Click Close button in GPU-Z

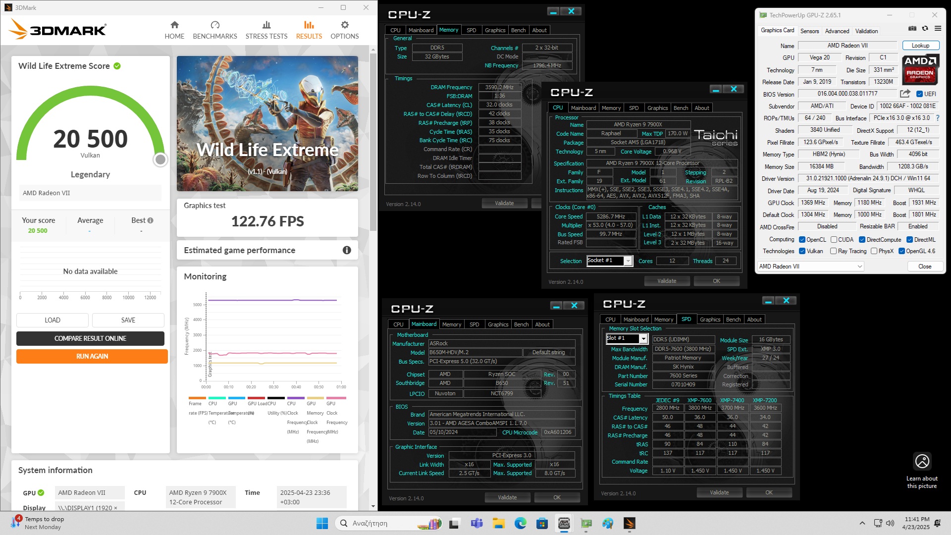(925, 267)
